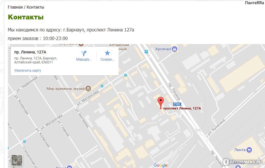
Task: Select the Лента shopping cart icon
Action: pos(249,150)
